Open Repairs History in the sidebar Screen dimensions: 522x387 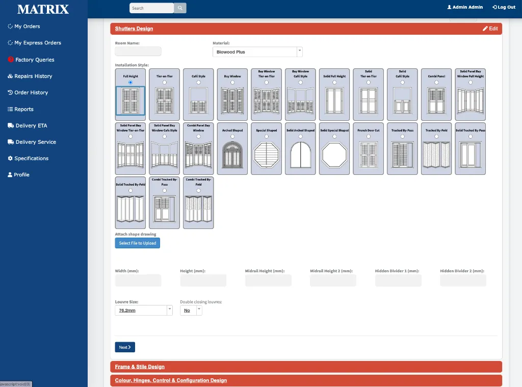(30, 76)
